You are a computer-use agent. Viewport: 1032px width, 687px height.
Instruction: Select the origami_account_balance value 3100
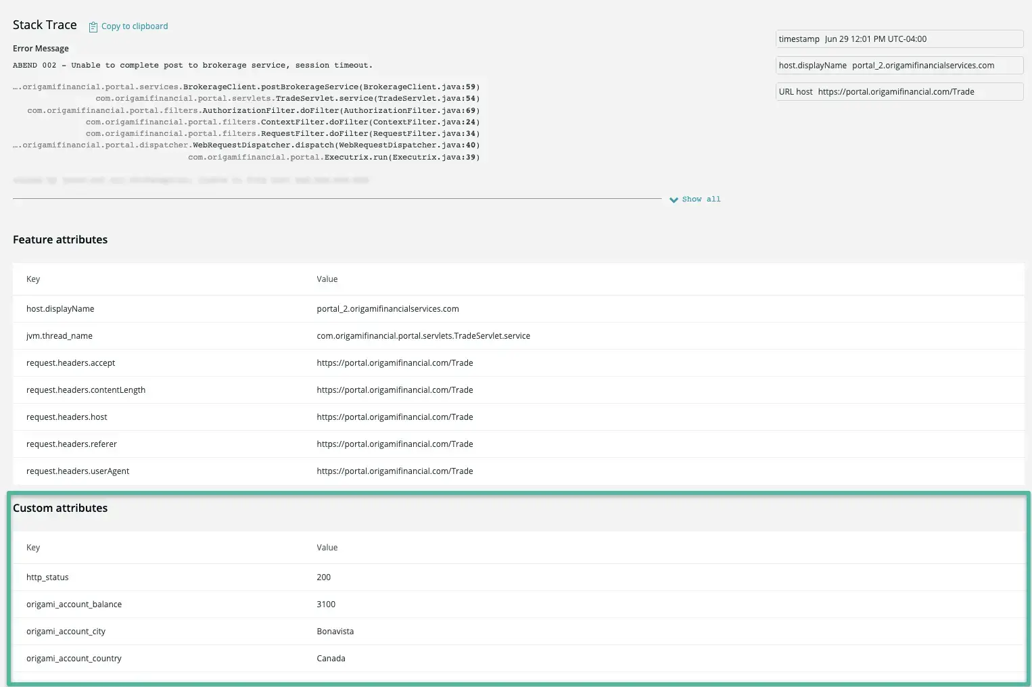(x=326, y=605)
